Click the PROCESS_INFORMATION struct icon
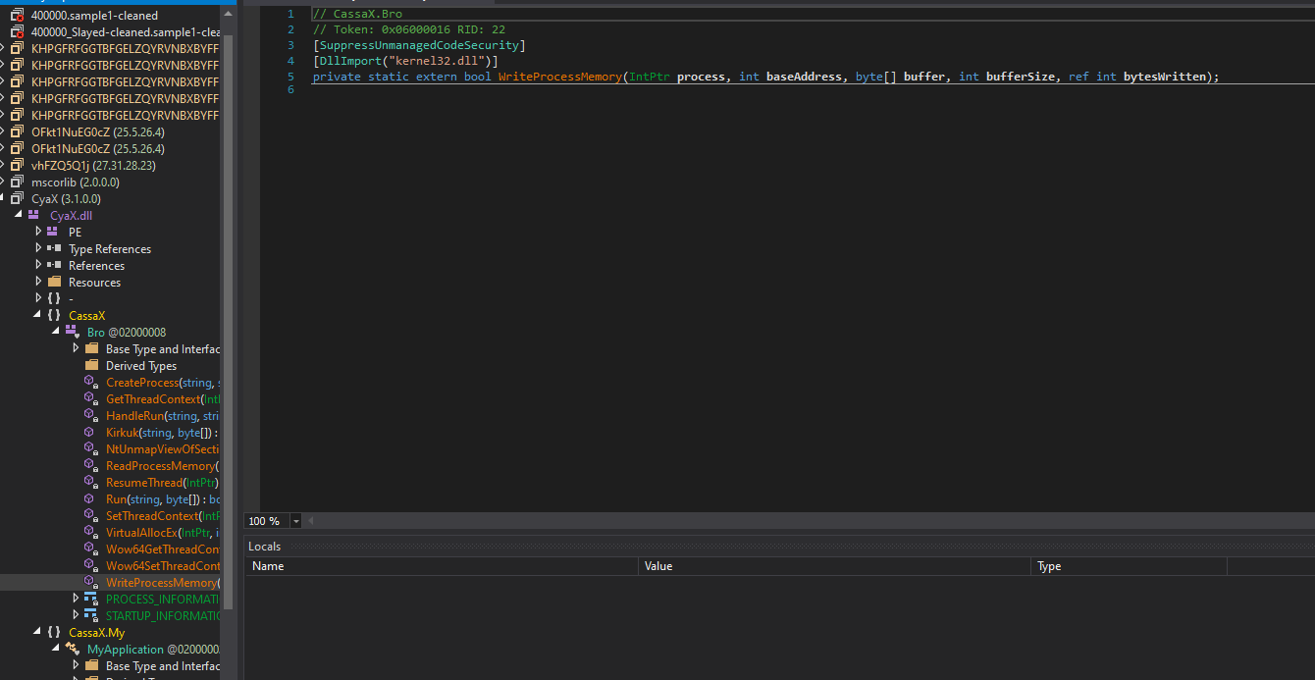 (91, 600)
